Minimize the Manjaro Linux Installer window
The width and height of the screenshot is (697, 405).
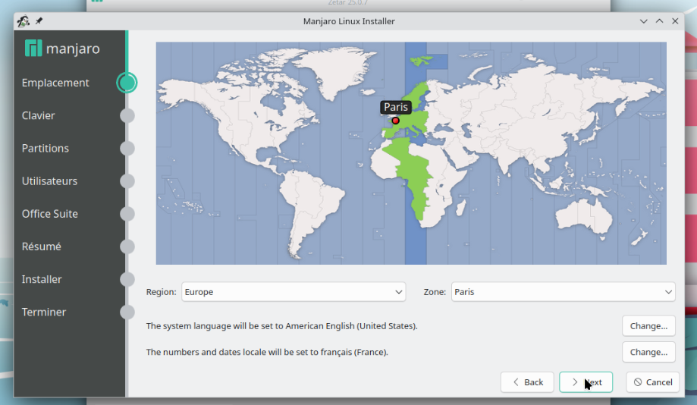pyautogui.click(x=643, y=21)
